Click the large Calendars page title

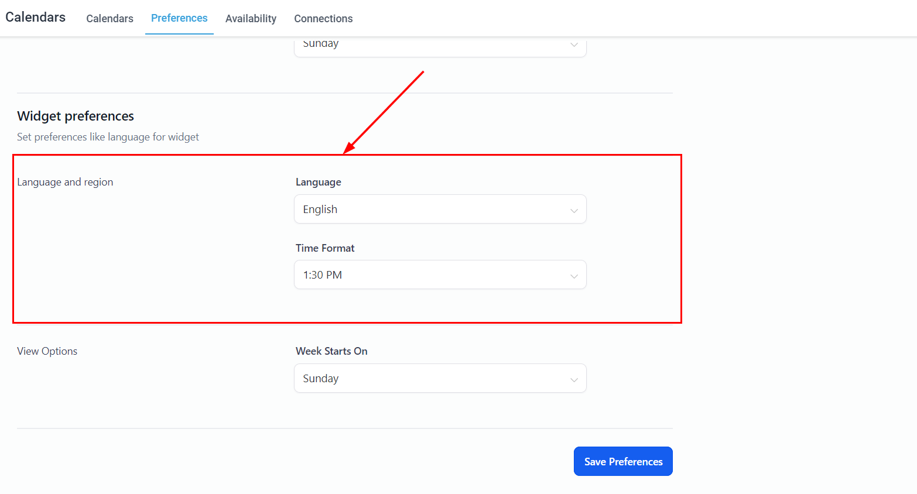(x=36, y=17)
